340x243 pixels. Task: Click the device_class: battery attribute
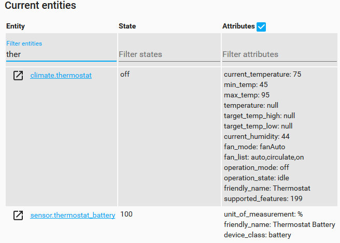[x=258, y=235]
